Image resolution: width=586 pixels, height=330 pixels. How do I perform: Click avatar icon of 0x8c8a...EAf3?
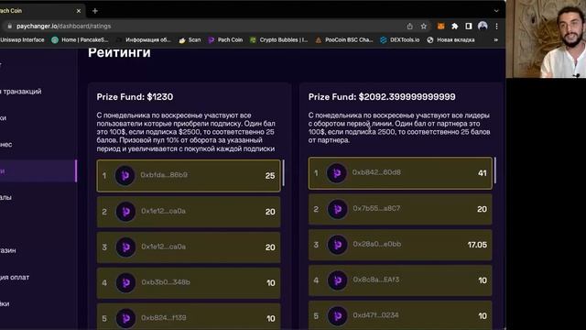[x=338, y=280]
